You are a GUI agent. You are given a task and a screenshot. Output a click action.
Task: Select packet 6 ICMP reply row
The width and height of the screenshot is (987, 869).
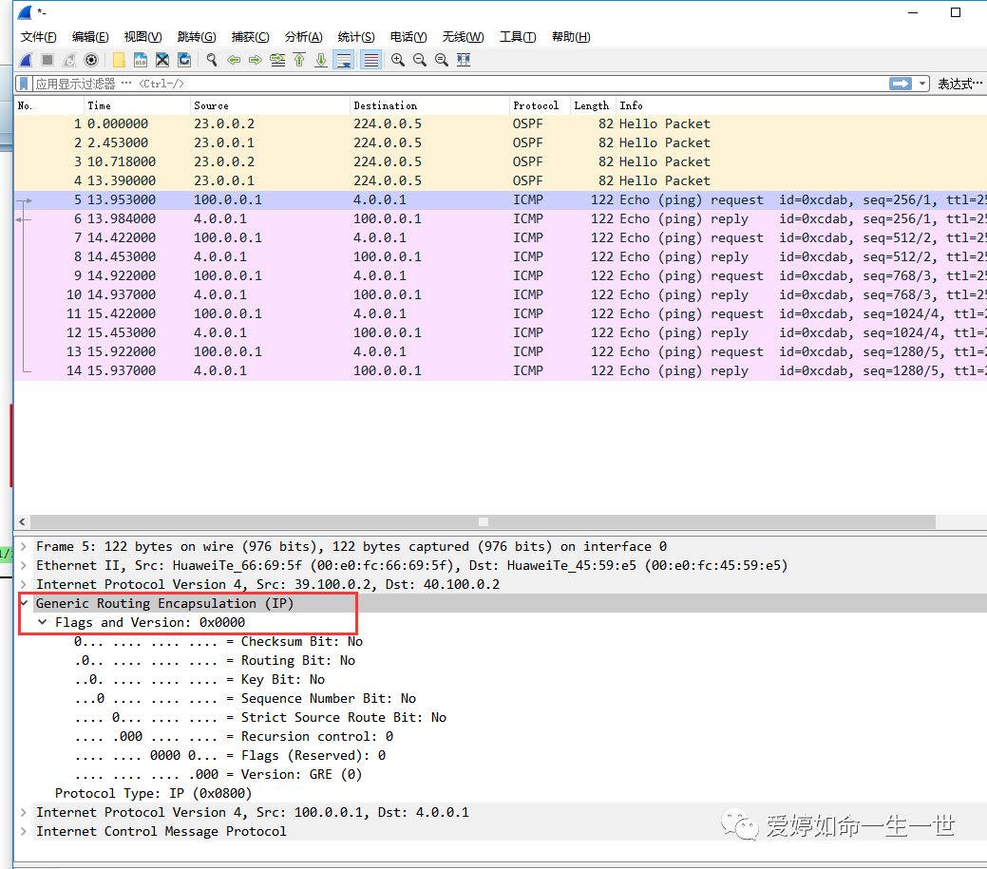501,219
